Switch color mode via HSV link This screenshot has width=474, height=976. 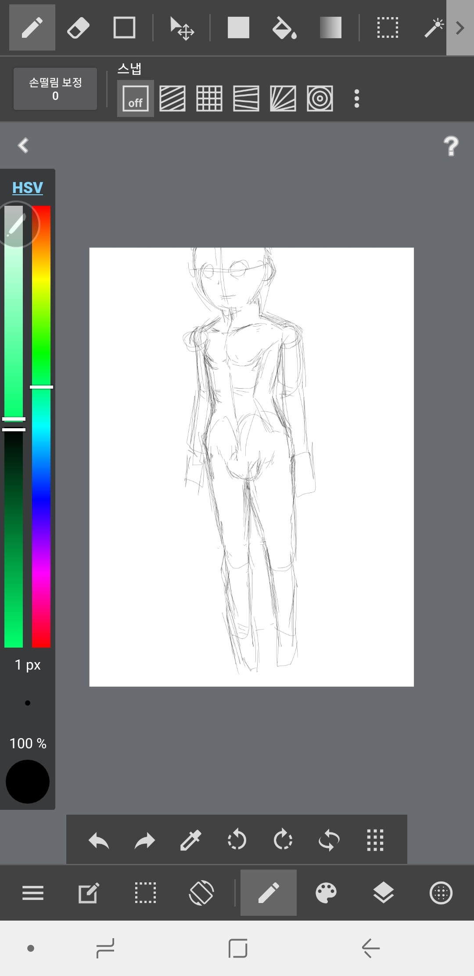pos(27,188)
